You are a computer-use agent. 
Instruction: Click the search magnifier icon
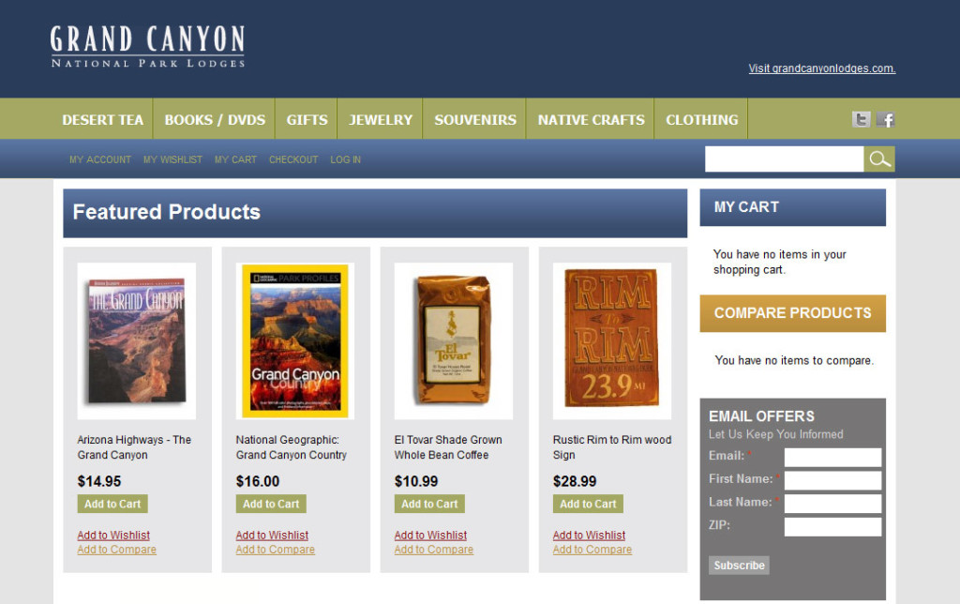tap(879, 159)
